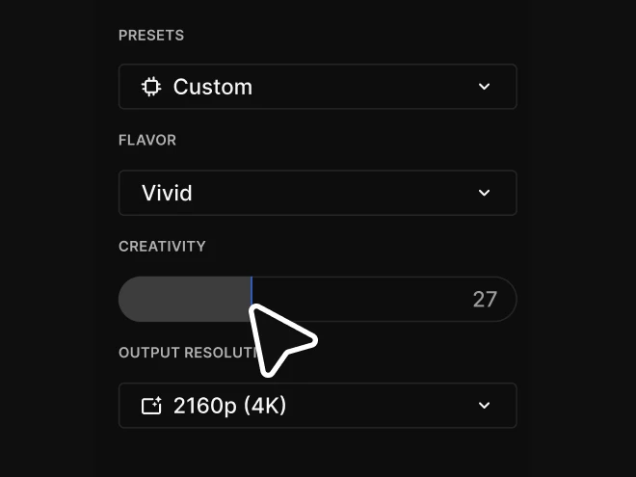Click the word Vivid in Flavor
The image size is (636, 477).
pyautogui.click(x=168, y=193)
